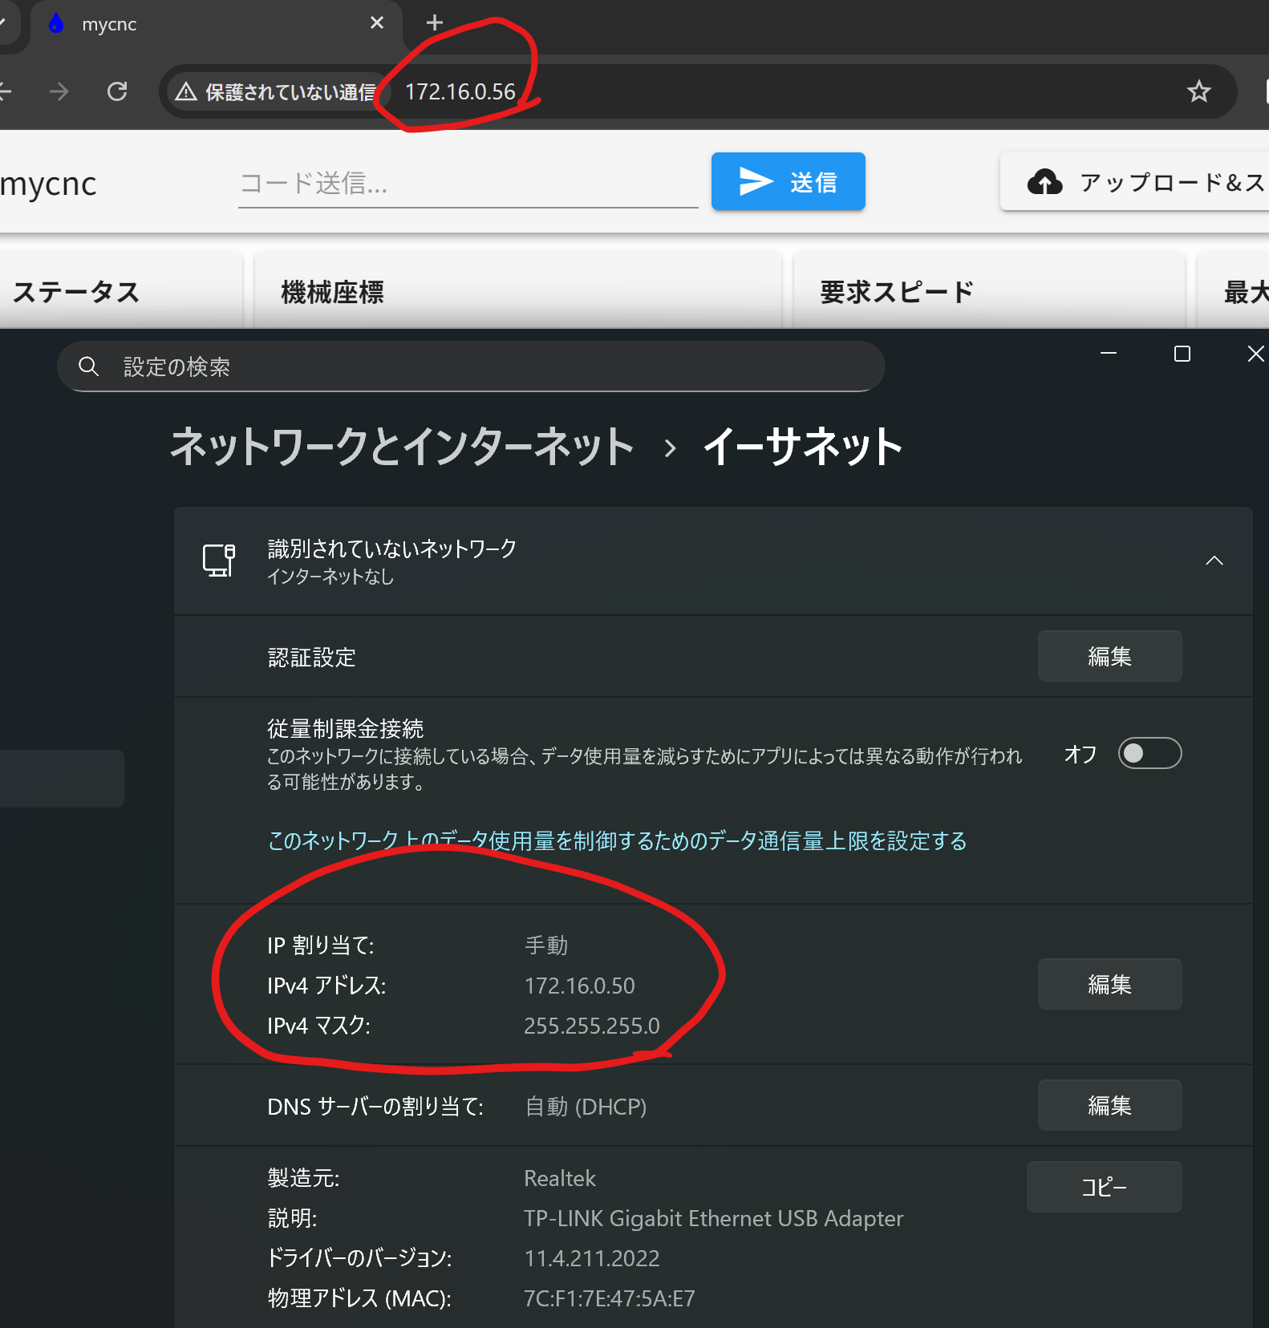Open the data usage limit link
Screen dimensions: 1269x1328
point(616,840)
